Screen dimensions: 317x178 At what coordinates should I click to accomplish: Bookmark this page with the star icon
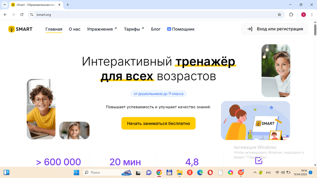point(279,15)
